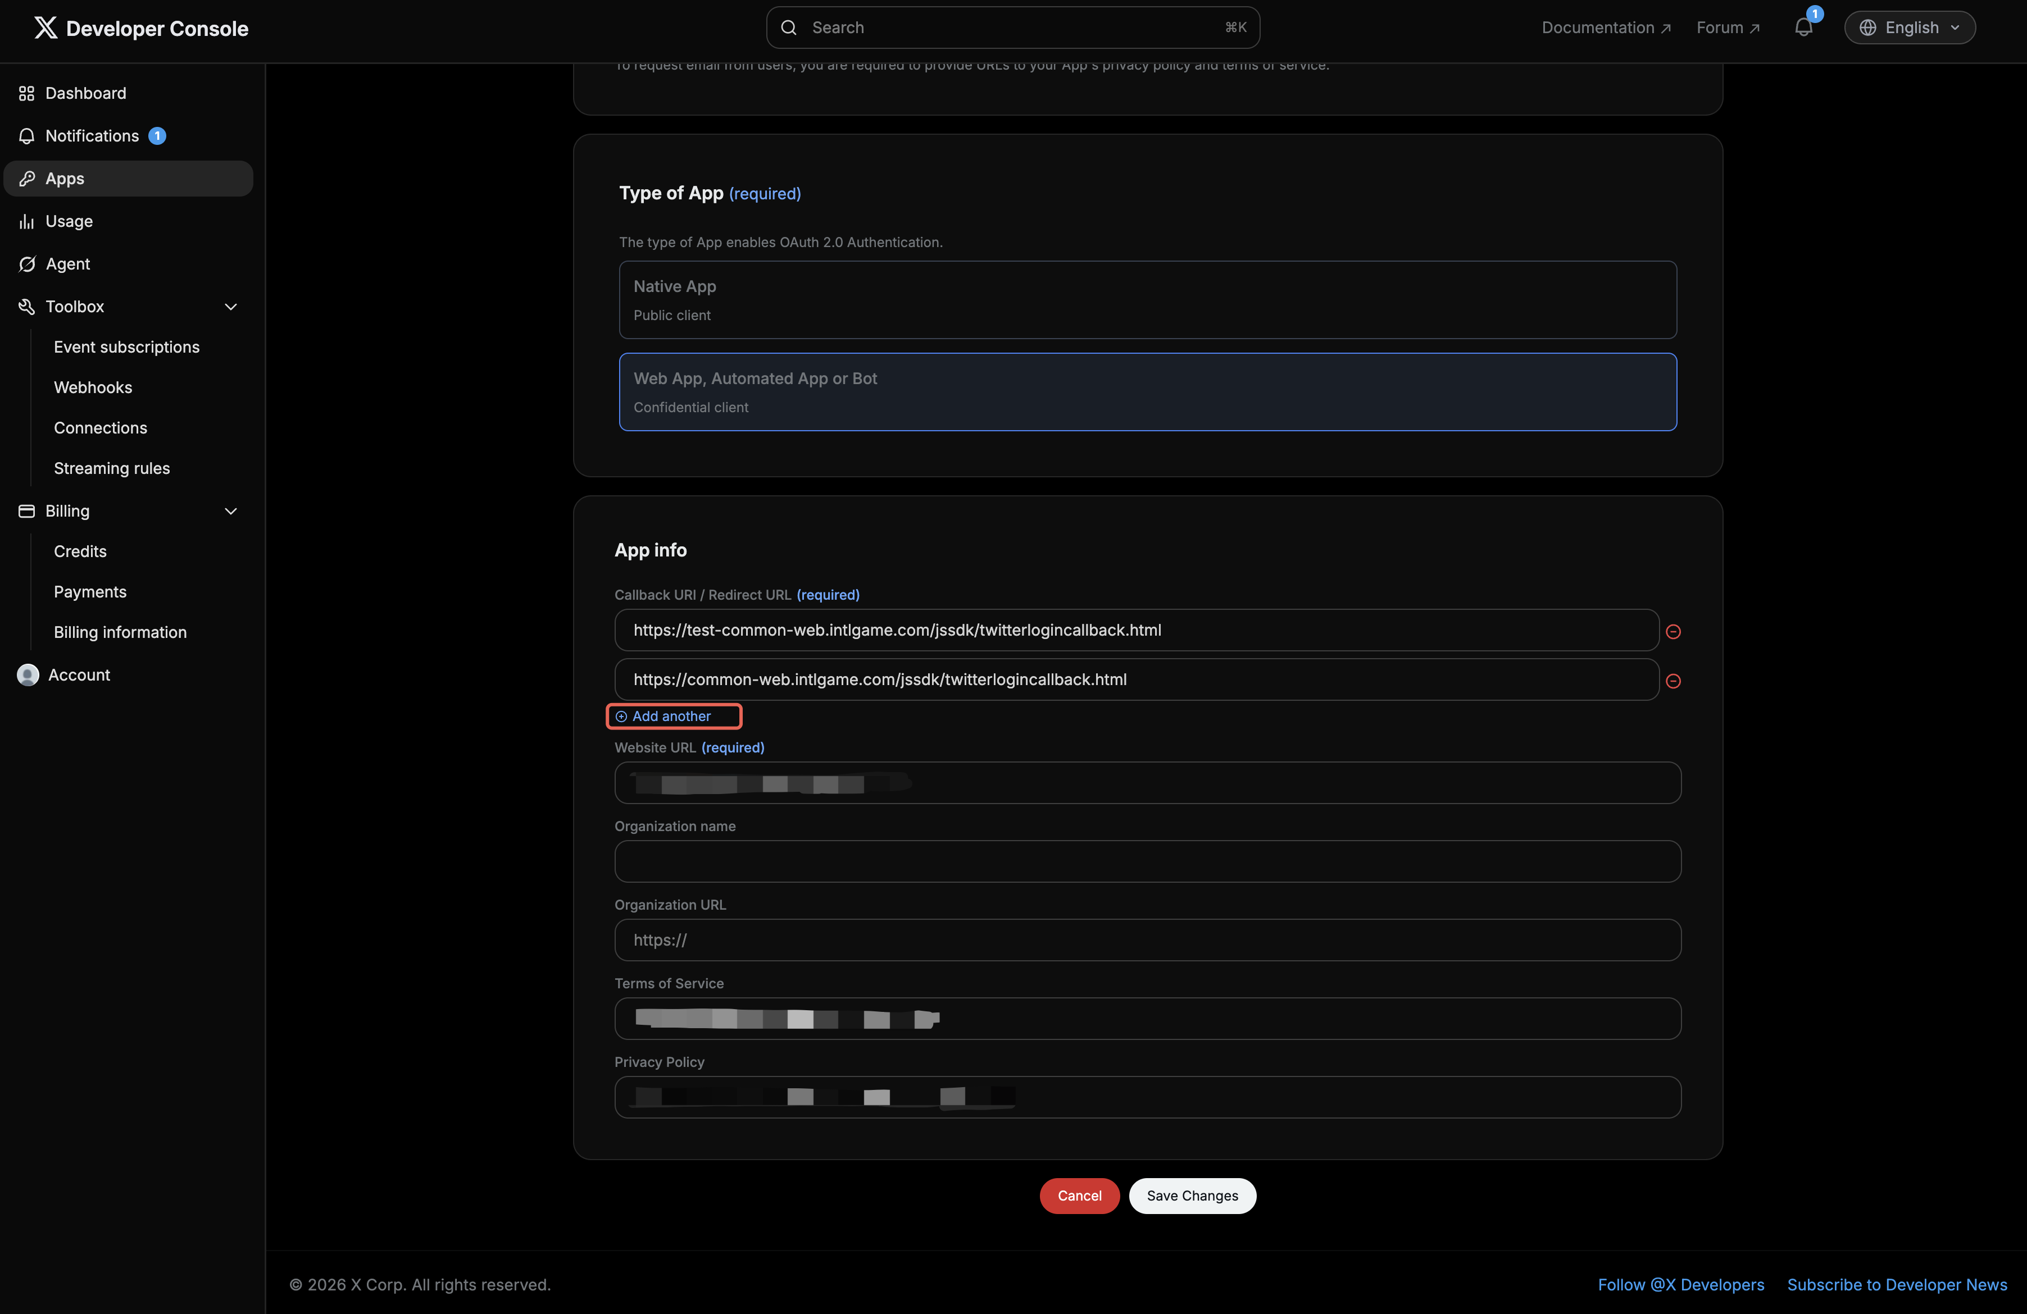
Task: Click the Usage bar chart icon
Action: 26,221
